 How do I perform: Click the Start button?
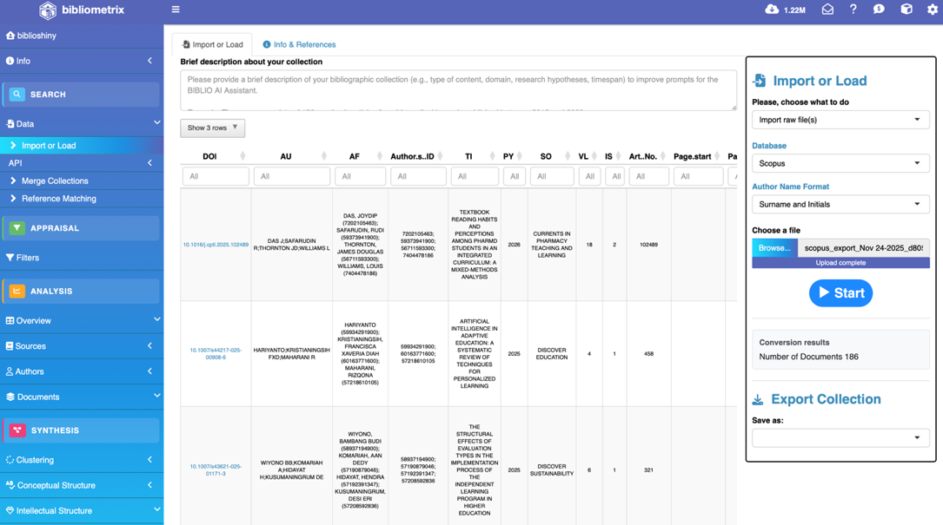(840, 293)
